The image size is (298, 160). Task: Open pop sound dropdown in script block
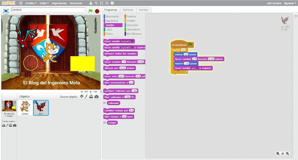195,68
